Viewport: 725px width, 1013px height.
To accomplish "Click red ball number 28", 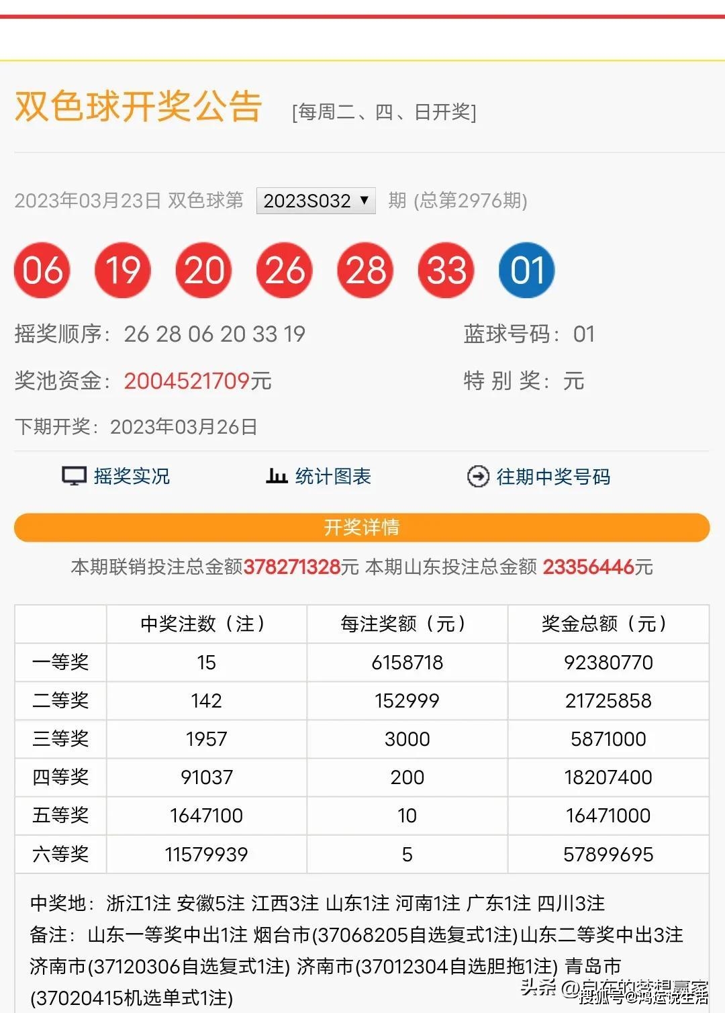I will (365, 271).
